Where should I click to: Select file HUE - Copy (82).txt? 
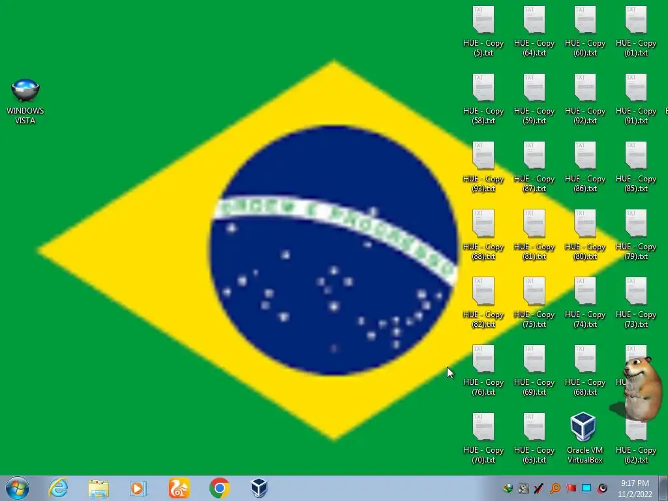point(483,303)
